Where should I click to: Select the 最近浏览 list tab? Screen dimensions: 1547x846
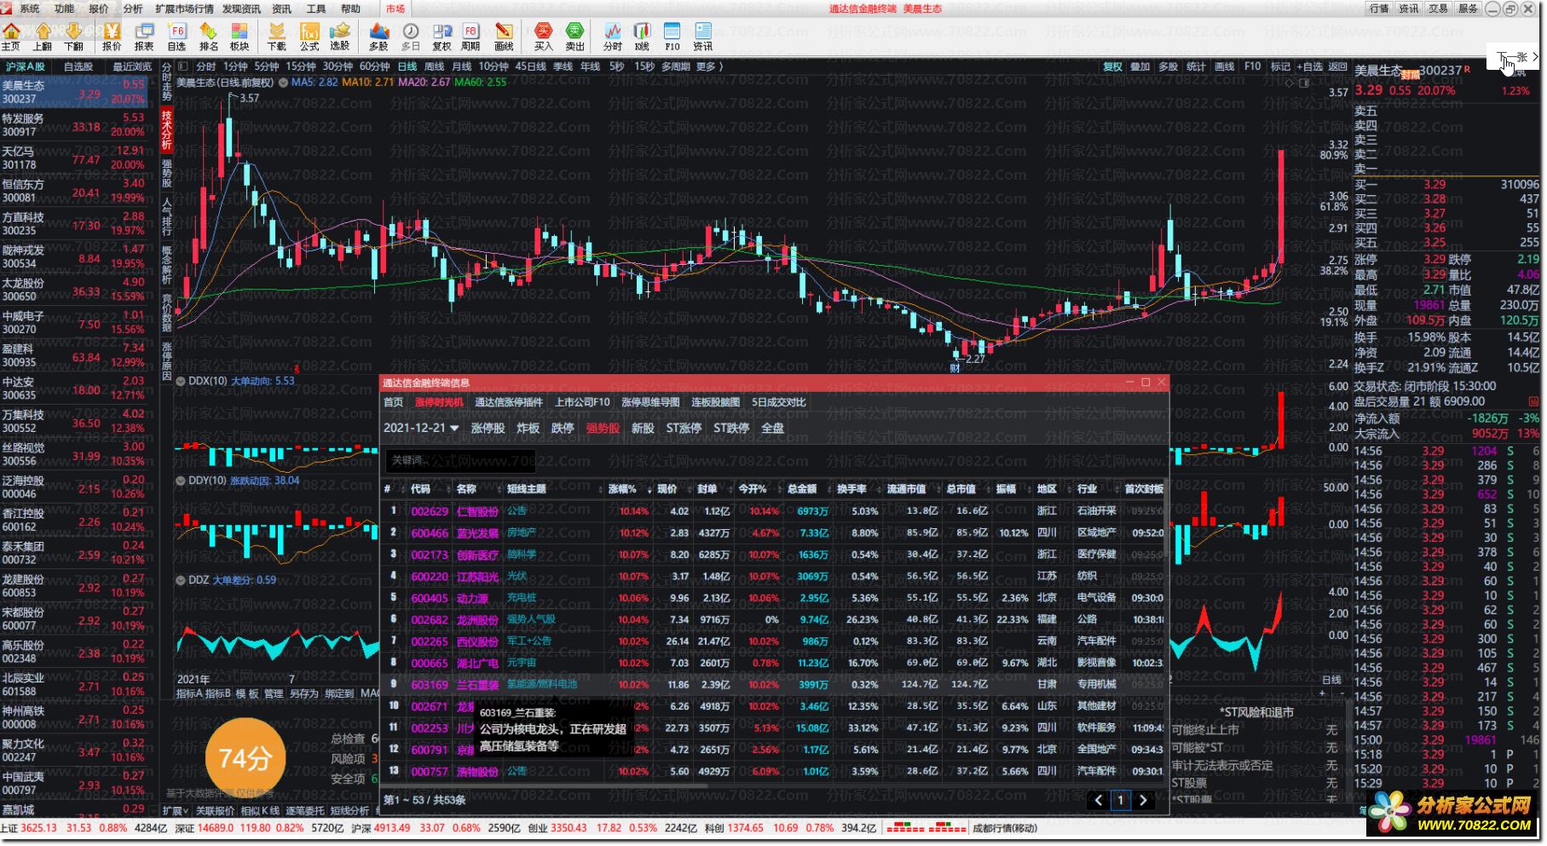coord(132,66)
